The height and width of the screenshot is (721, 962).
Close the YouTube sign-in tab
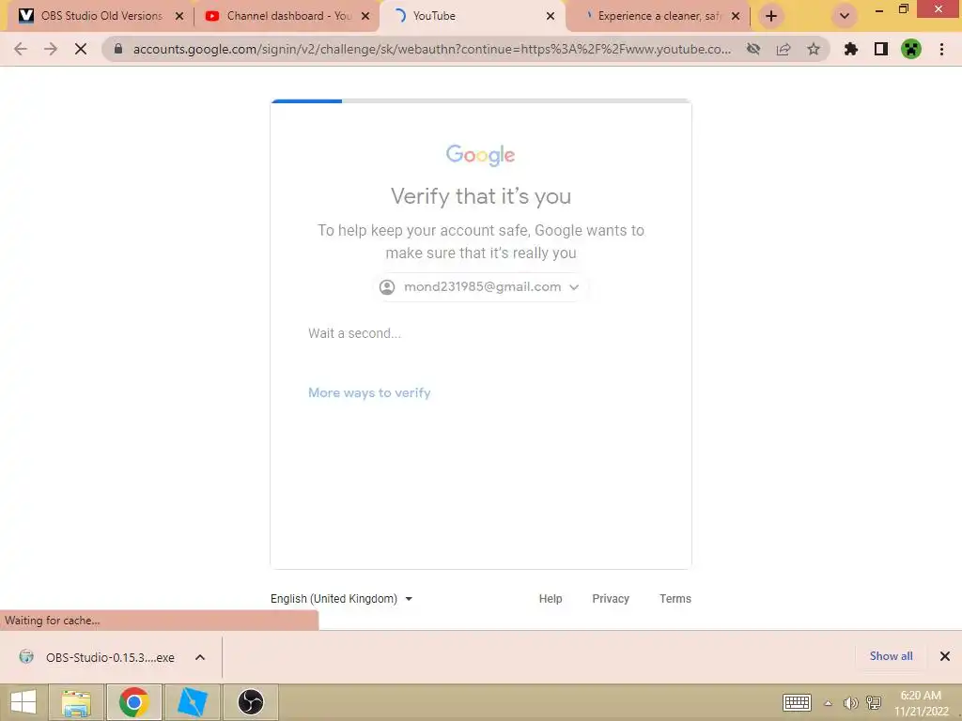[551, 16]
